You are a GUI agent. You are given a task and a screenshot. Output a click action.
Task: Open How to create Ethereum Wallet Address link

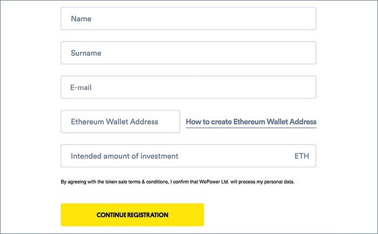tap(251, 122)
